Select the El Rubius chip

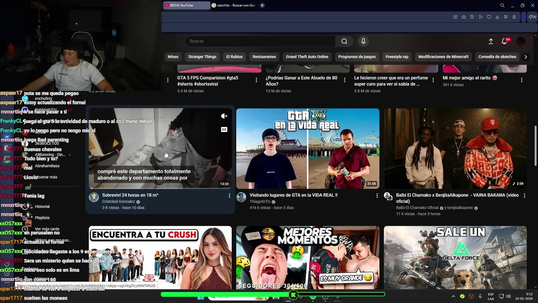click(x=234, y=57)
